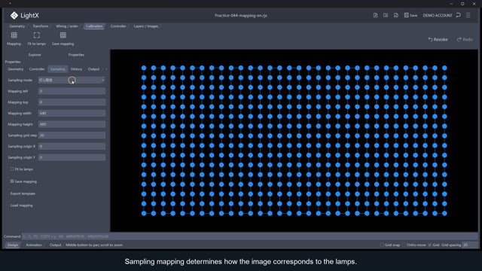Open Controller tab in Properties panel
Screen dimensions: 482x271
[37, 69]
